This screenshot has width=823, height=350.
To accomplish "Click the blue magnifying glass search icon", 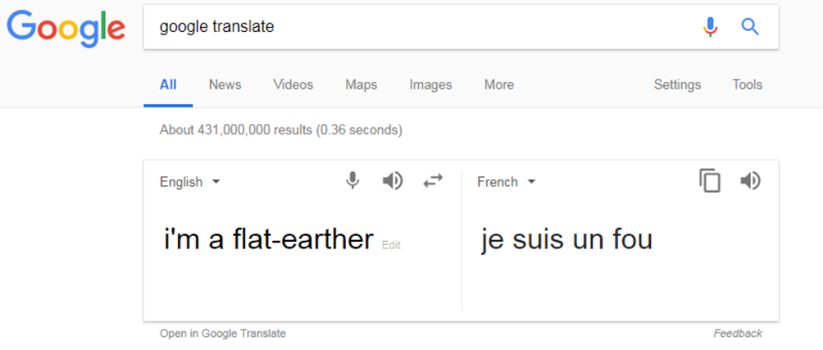I will pos(750,26).
